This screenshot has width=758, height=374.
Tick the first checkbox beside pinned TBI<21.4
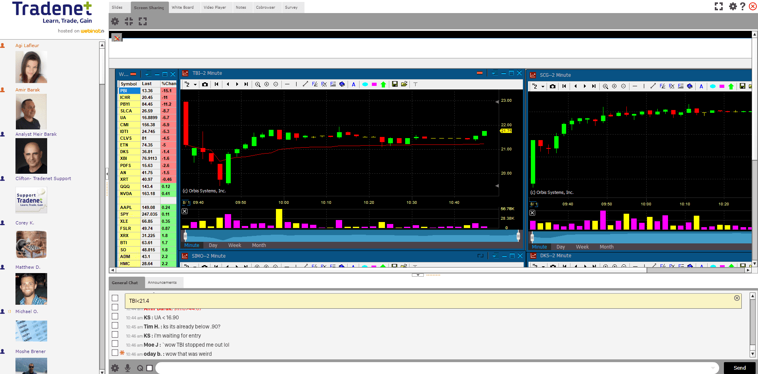[x=115, y=298]
